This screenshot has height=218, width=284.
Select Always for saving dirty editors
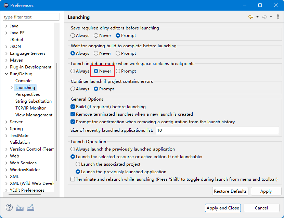73,36
